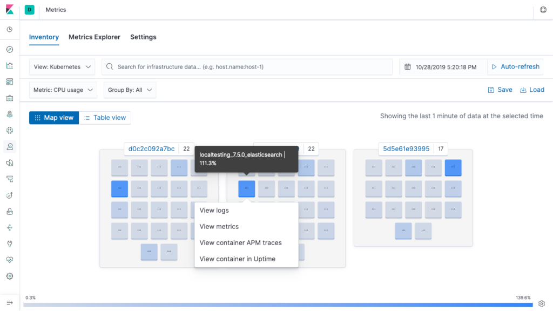Click the Save button
The image size is (553, 311).
[x=500, y=90]
